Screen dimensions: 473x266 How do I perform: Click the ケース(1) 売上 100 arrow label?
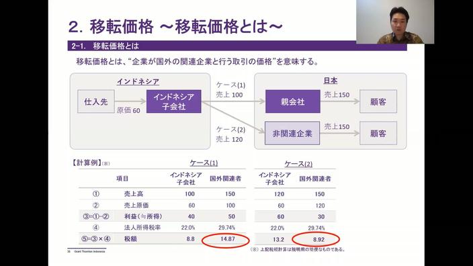230,90
